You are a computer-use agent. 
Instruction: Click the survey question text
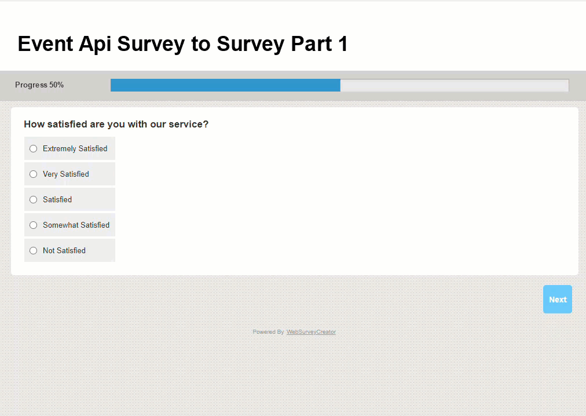pyautogui.click(x=116, y=124)
